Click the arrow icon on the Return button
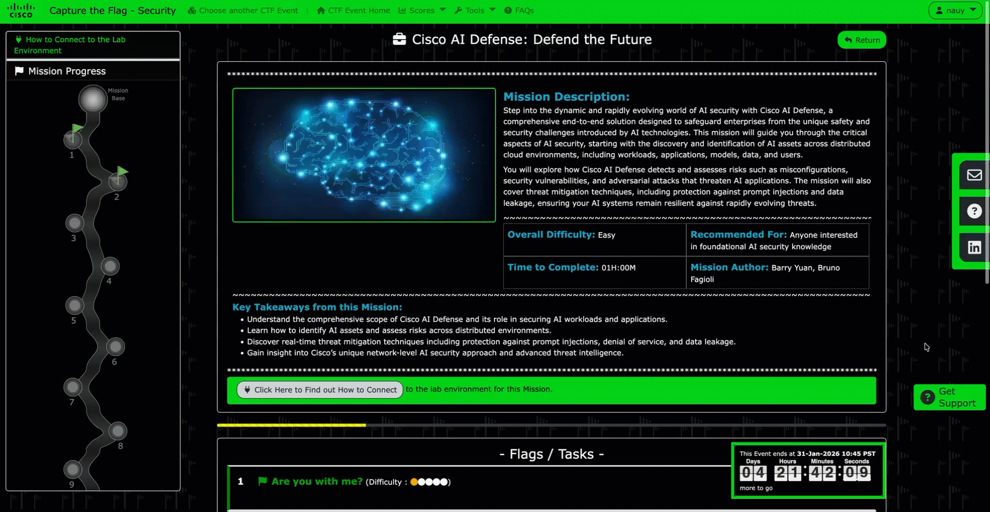This screenshot has width=990, height=512. (848, 40)
